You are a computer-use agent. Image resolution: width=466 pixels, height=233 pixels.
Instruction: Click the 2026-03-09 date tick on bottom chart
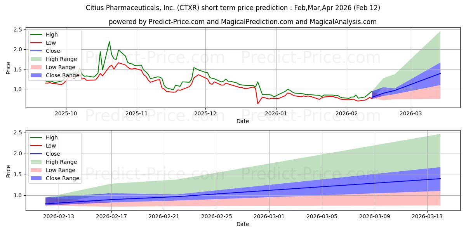click(x=375, y=216)
